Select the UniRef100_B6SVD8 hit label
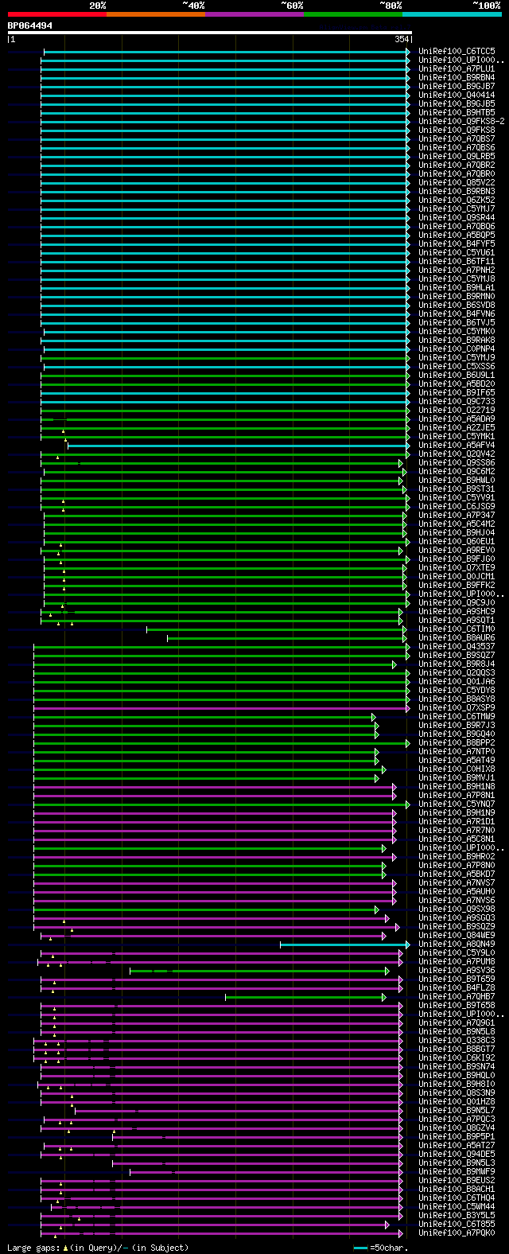This screenshot has width=509, height=1254. [457, 305]
